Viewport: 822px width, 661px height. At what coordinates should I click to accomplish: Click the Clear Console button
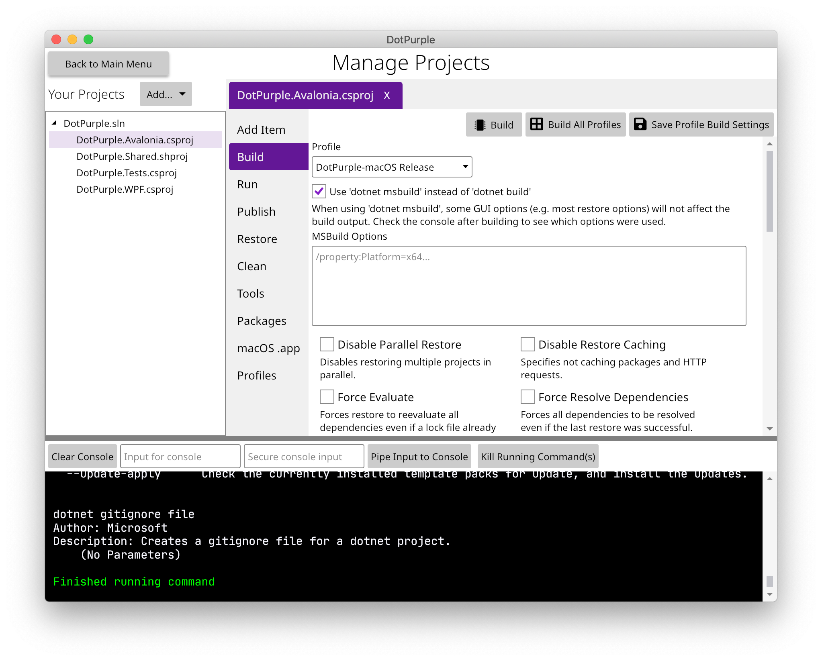82,457
